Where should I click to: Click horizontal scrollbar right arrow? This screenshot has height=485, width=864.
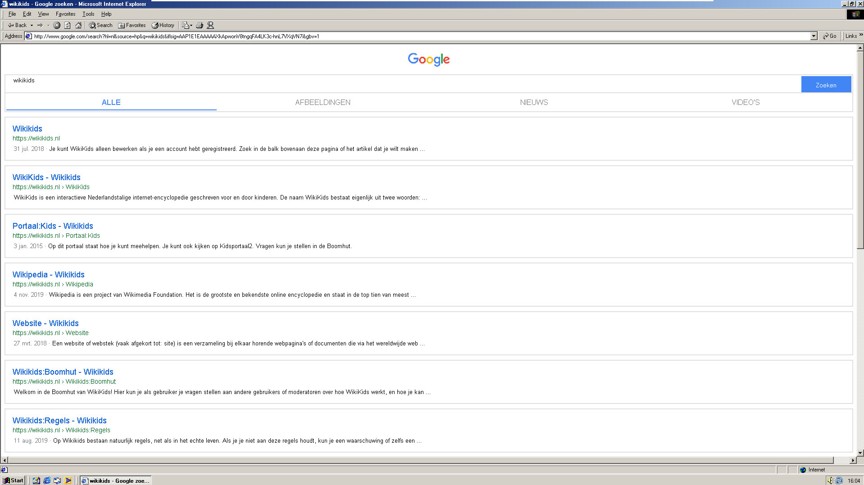point(853,460)
